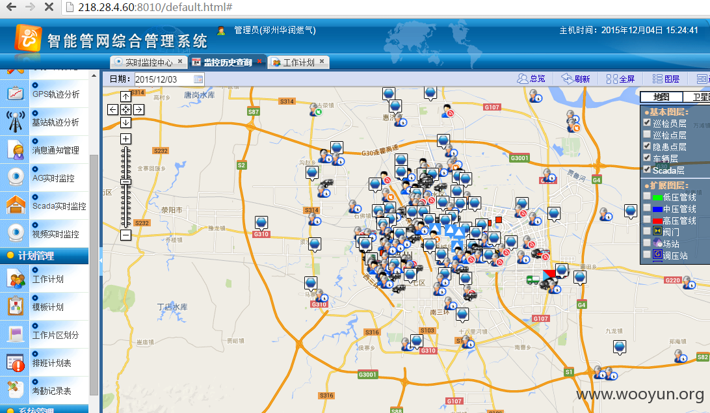Click the app logo in header
The image size is (710, 413).
28,38
